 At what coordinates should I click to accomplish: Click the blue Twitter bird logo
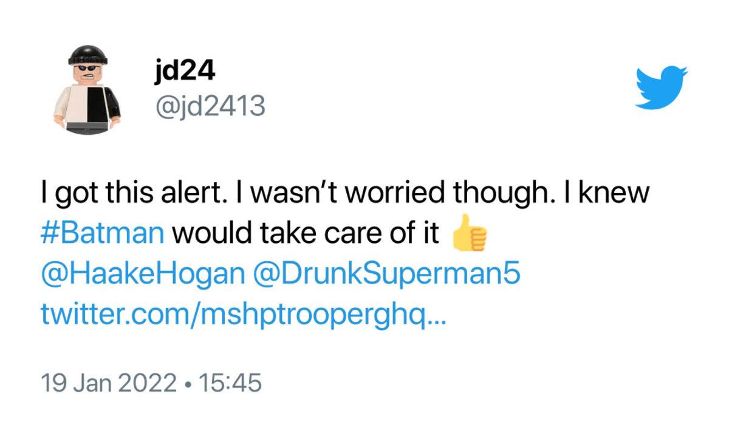click(661, 89)
